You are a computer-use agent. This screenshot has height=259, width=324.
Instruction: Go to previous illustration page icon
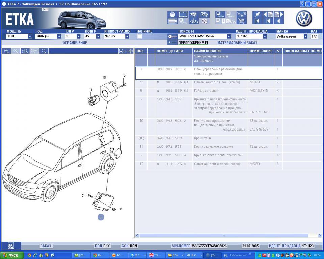point(268,15)
